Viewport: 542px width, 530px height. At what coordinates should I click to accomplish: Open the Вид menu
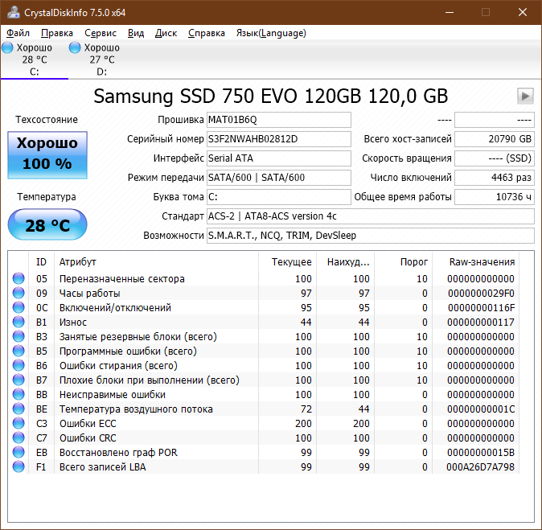pos(136,33)
